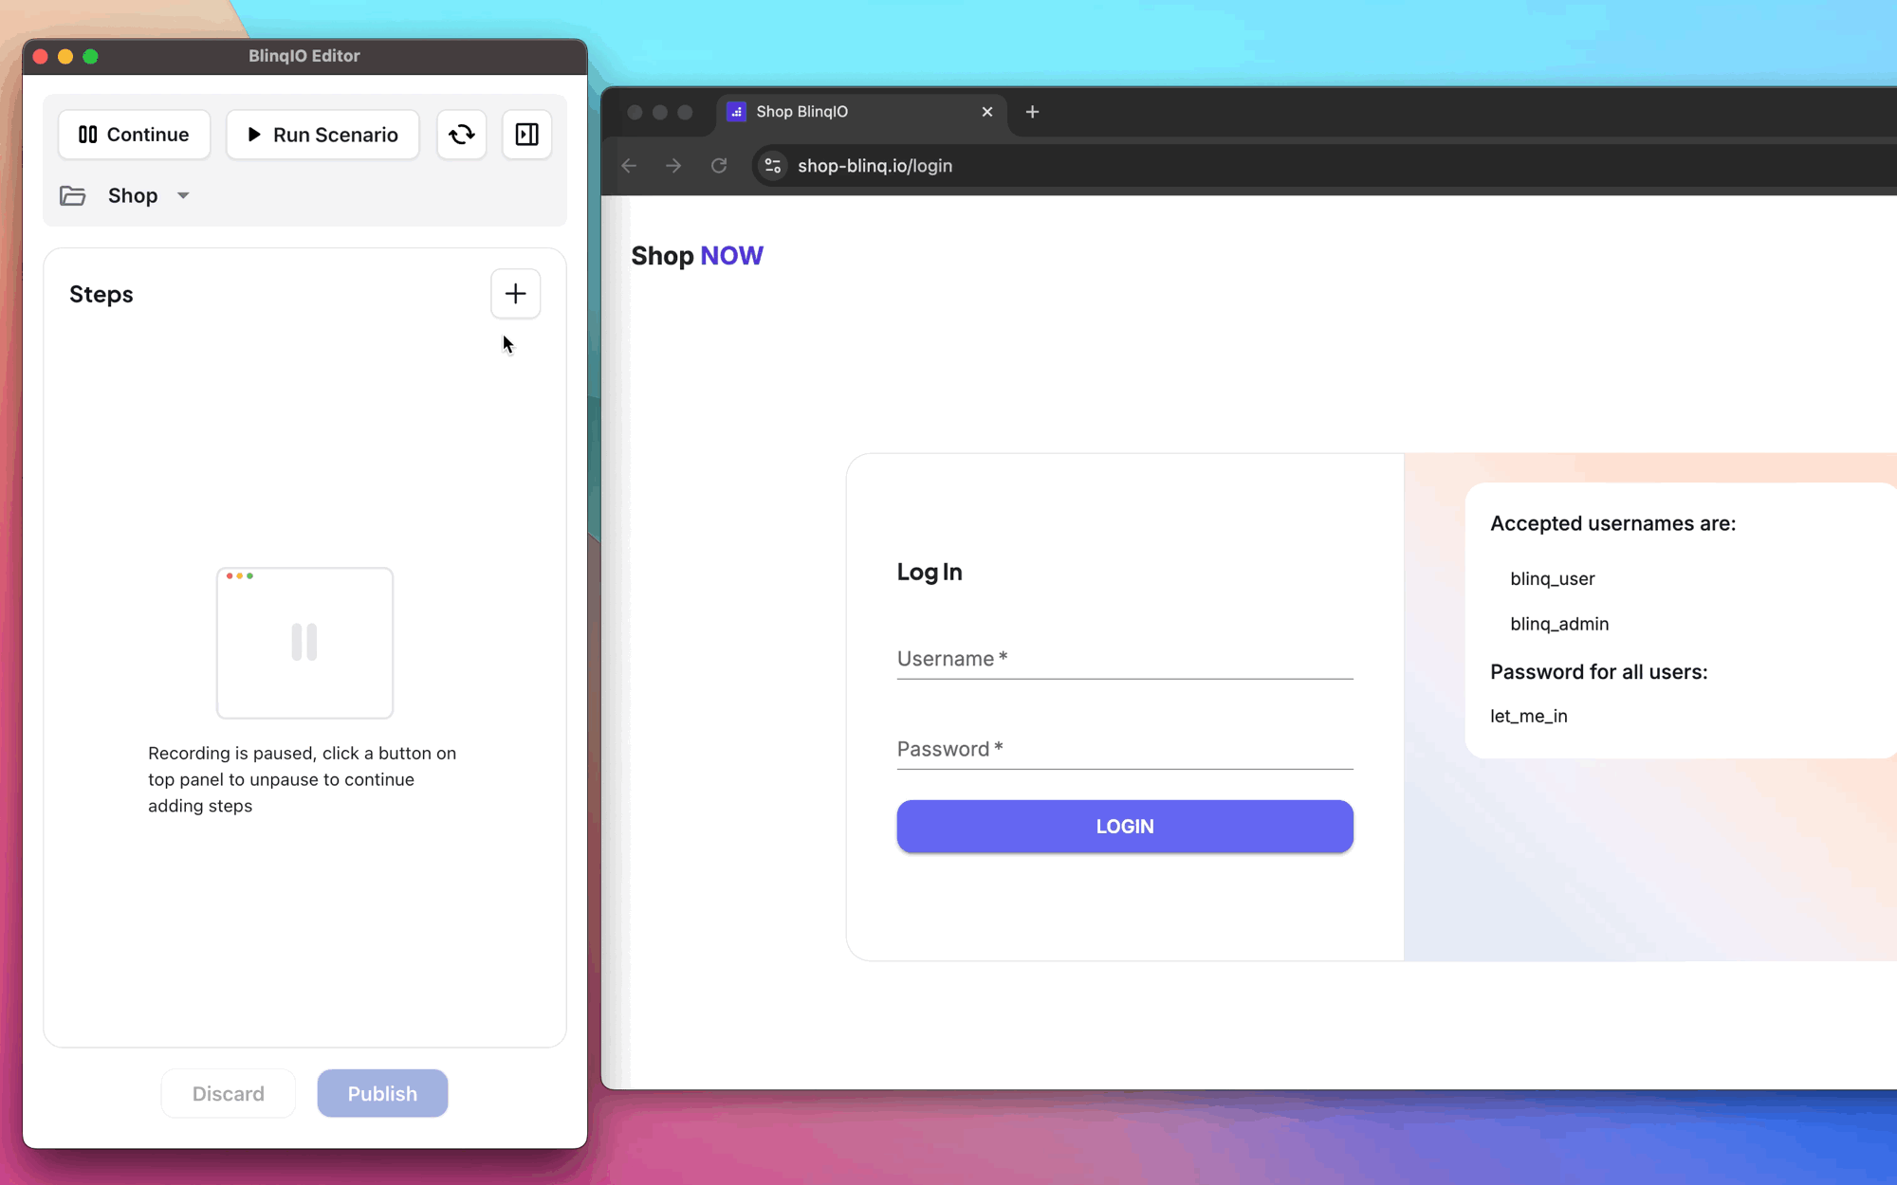The width and height of the screenshot is (1897, 1185).
Task: Click the panel layout toggle icon
Action: 525,134
